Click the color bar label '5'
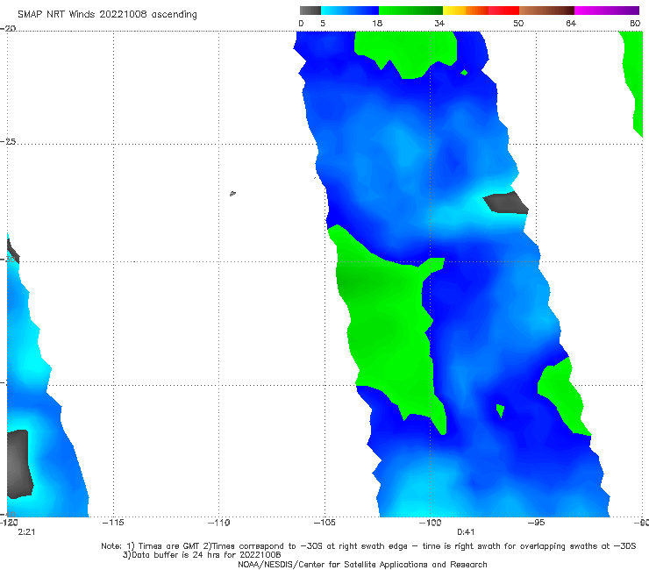This screenshot has height=570, width=649. [323, 23]
